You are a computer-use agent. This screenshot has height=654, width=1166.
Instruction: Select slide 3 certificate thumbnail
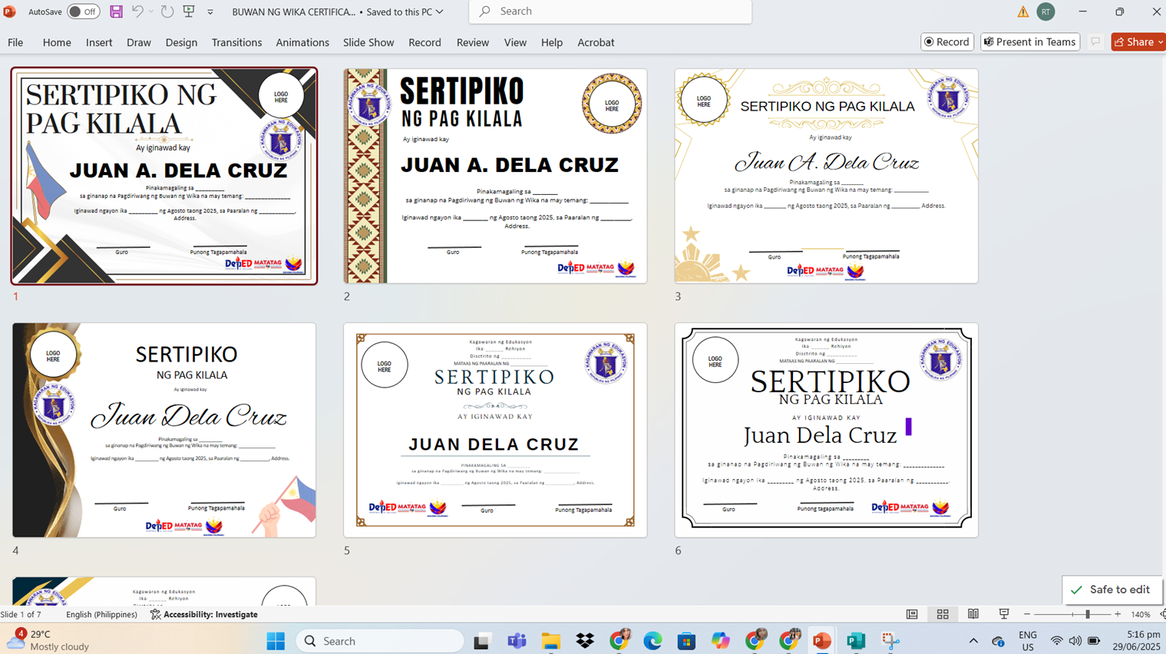[x=826, y=176]
